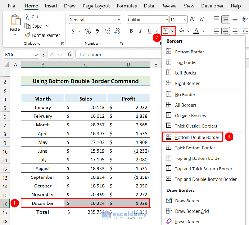Select Bottom Double Border from the menu
Viewport: 249px width, 225px height.
point(192,137)
